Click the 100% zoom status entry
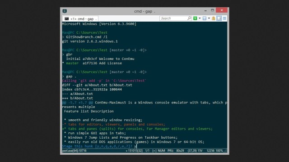The image size is (289, 162). tap(219, 151)
